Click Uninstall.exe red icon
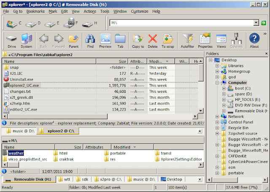Screen dimensions: 270x192 pyautogui.click(x=6, y=79)
